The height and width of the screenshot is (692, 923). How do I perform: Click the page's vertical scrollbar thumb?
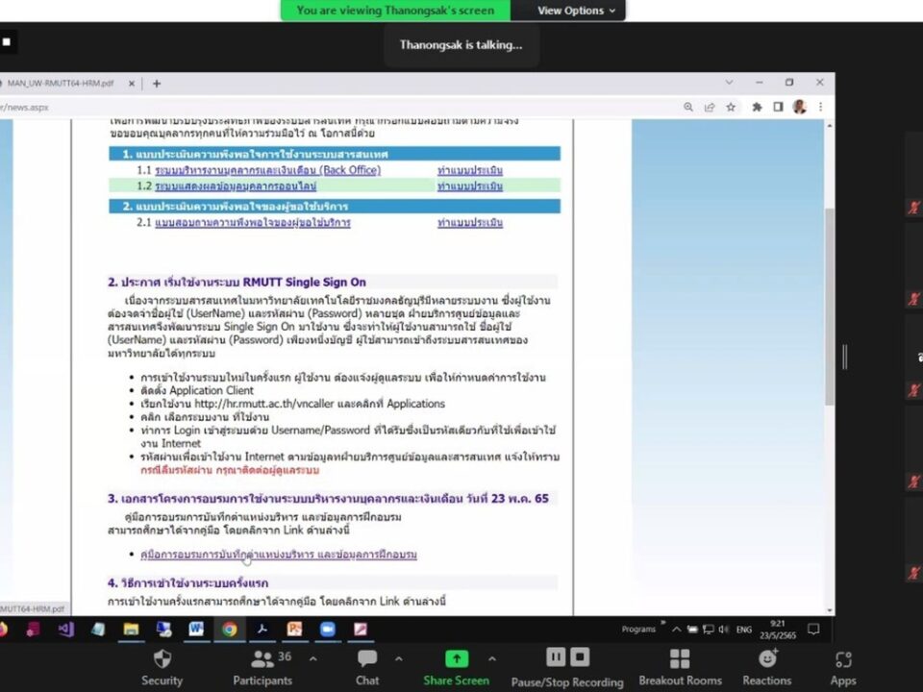pyautogui.click(x=830, y=306)
